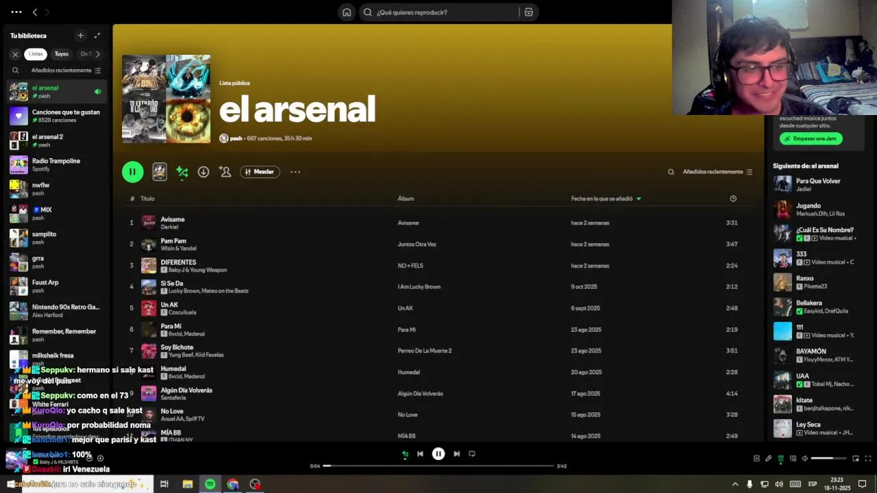877x493 pixels.
Task: Open the library sort menu Añadidos recientemente
Action: point(66,71)
